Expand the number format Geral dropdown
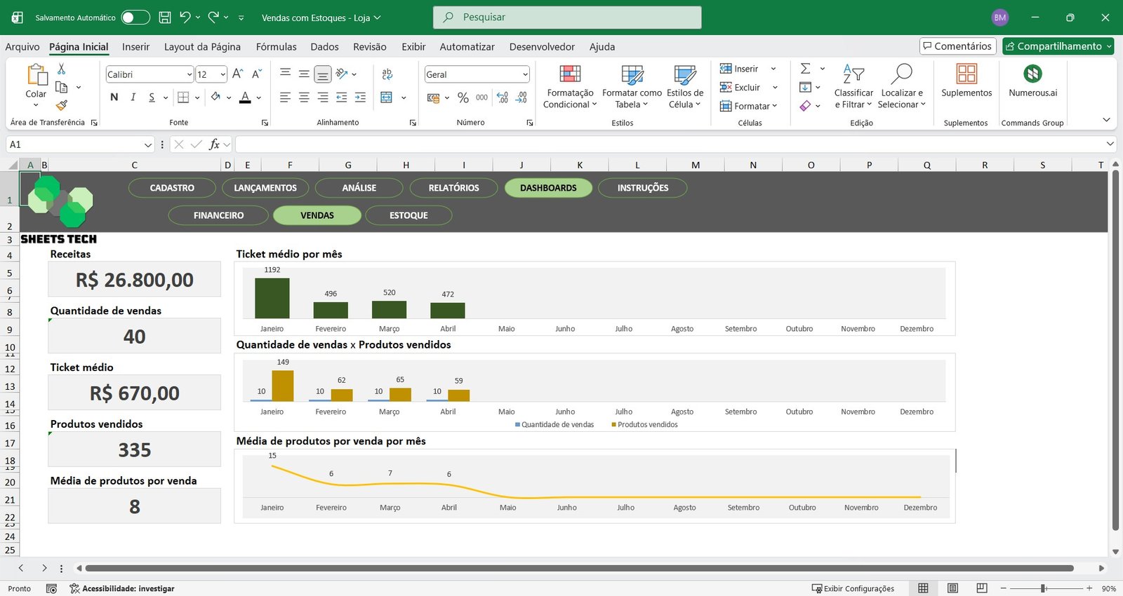Viewport: 1123px width, 596px height. click(525, 74)
